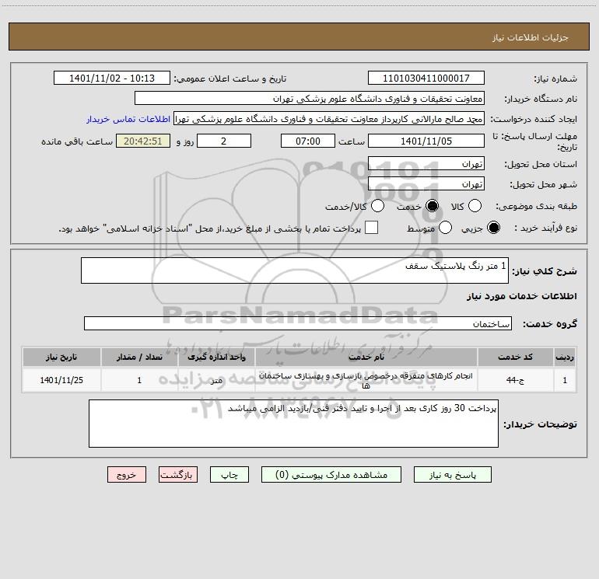
Task: Click the need date cell 1401/11/25
Action: [x=61, y=380]
